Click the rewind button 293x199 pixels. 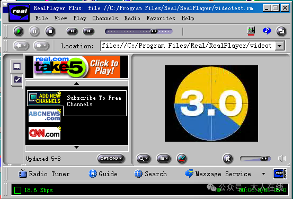pyautogui.click(x=72, y=31)
